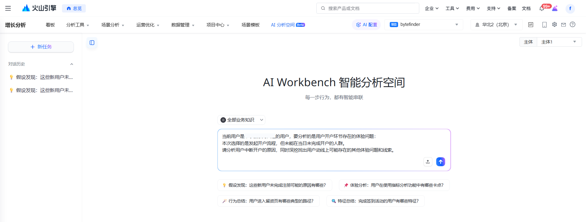Viewport: 586px width, 222px height.
Task: Click the lightbulb icon of 假设发现 suggestion
Action: 224,185
